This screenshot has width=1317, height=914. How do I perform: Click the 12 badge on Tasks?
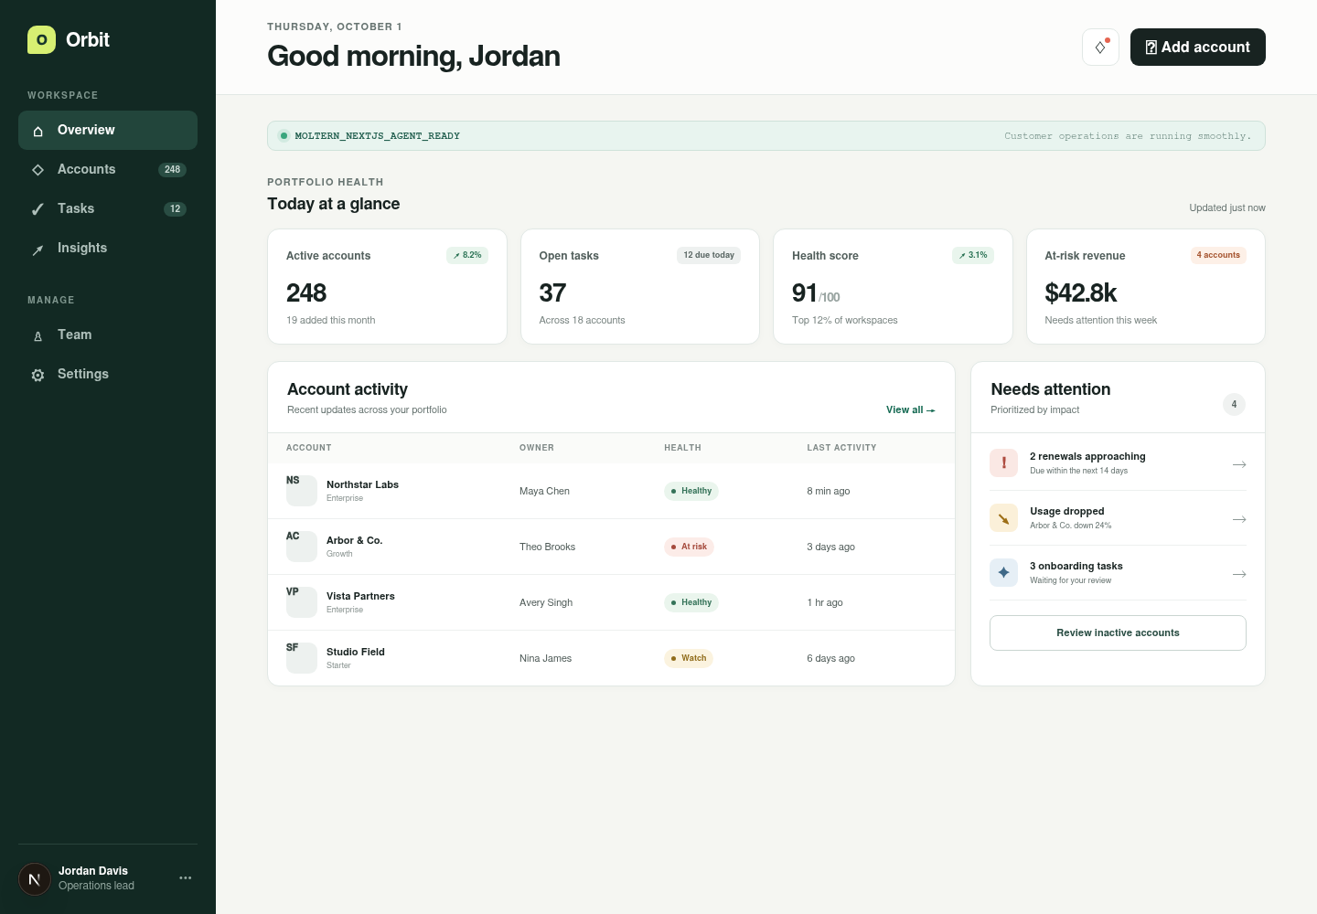[x=175, y=208]
